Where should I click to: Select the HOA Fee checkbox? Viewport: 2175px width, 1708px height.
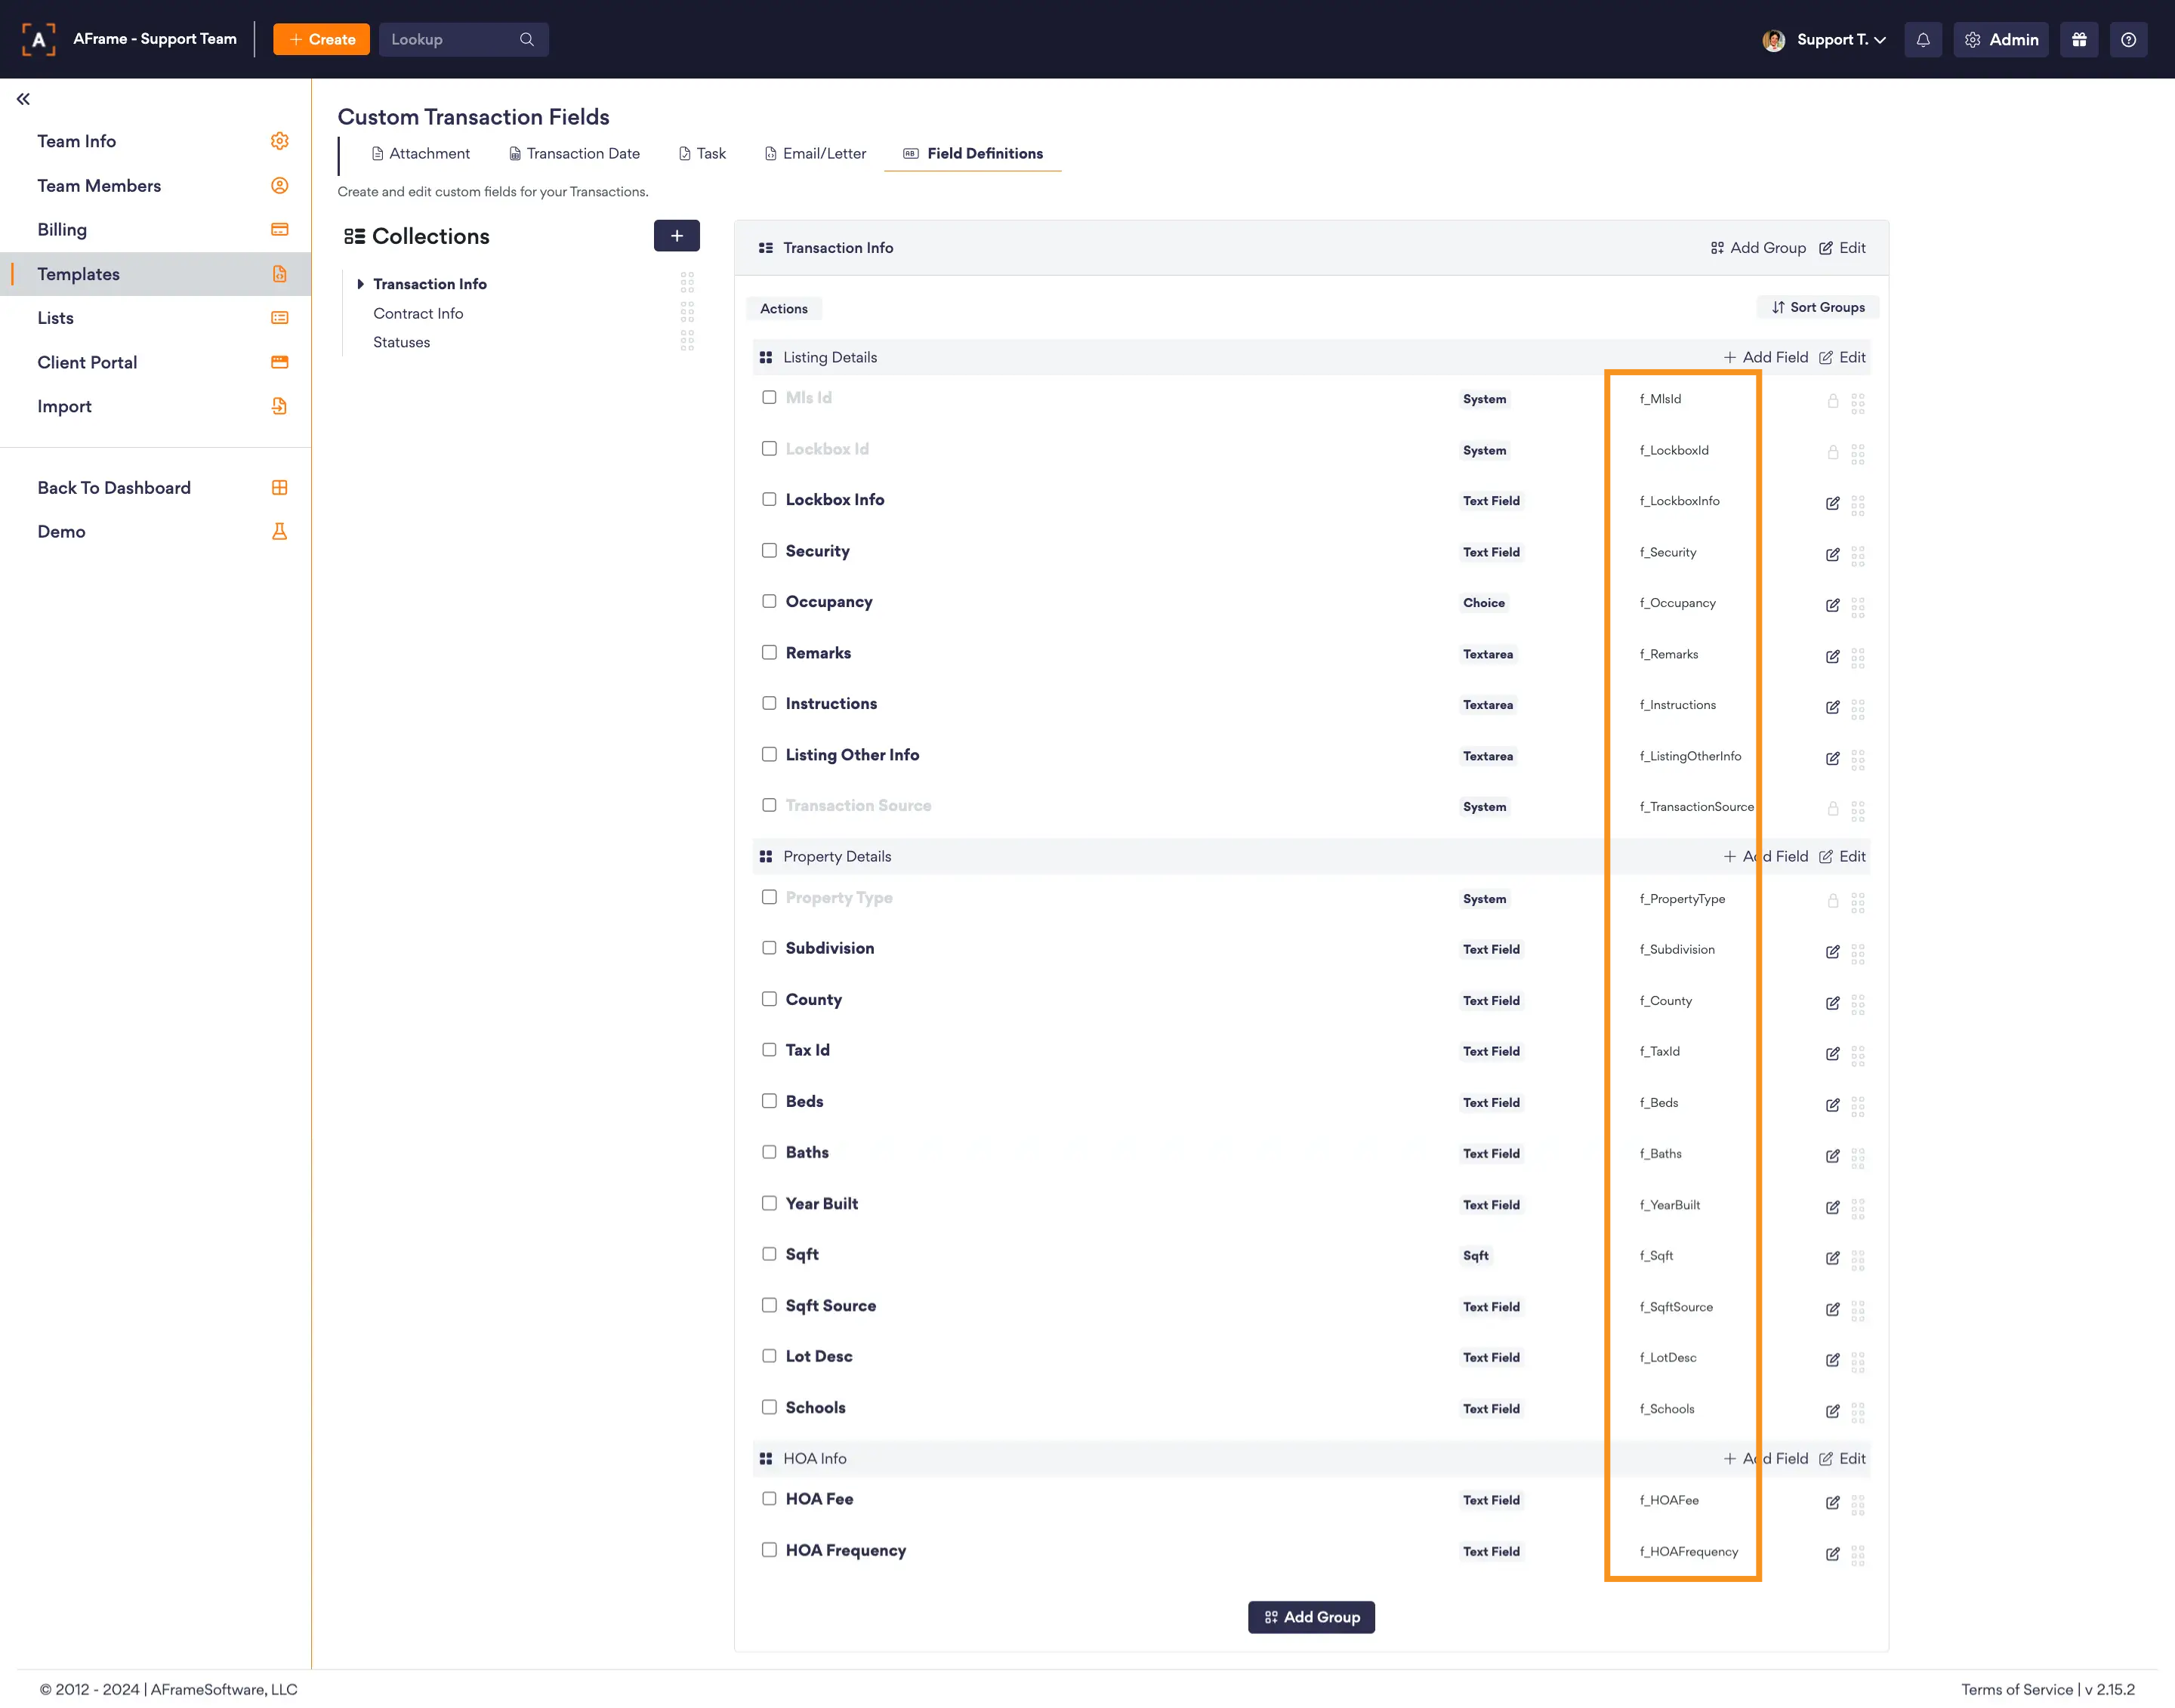tap(769, 1499)
